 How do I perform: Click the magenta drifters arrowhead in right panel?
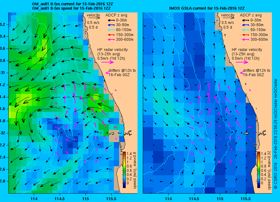pyautogui.click(x=242, y=73)
